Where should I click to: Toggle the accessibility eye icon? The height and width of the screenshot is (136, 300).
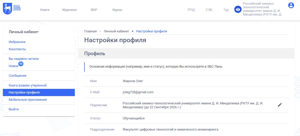(238, 10)
